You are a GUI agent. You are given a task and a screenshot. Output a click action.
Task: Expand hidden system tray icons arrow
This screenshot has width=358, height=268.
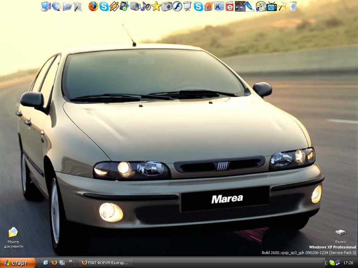[326, 263]
